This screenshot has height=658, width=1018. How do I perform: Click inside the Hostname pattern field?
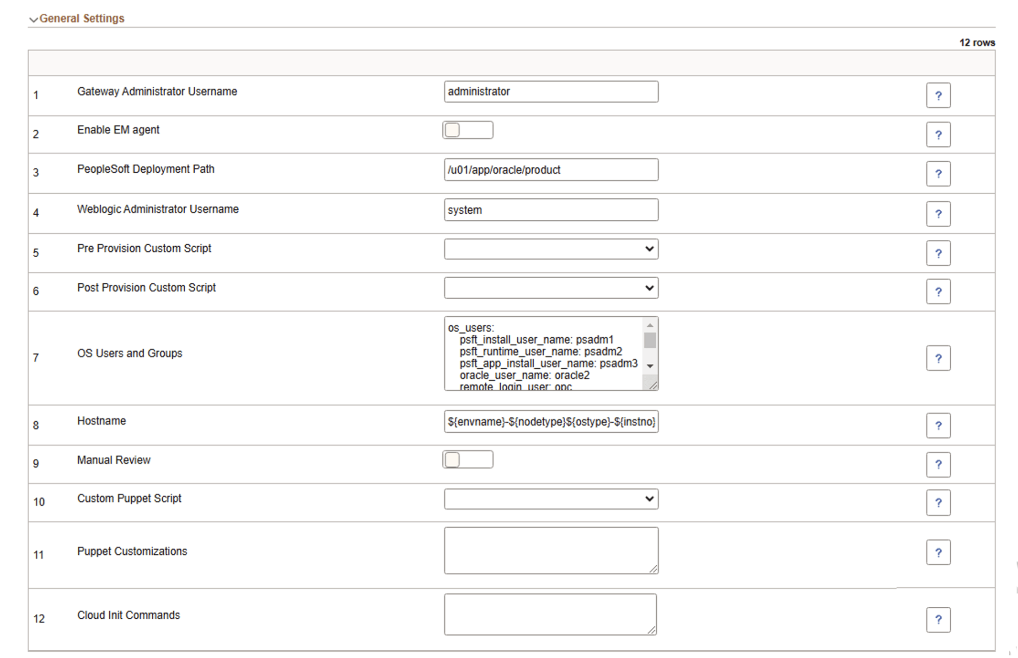[551, 422]
